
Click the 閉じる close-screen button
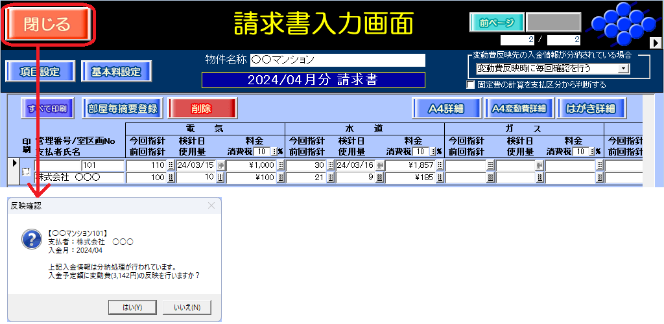[x=47, y=25]
